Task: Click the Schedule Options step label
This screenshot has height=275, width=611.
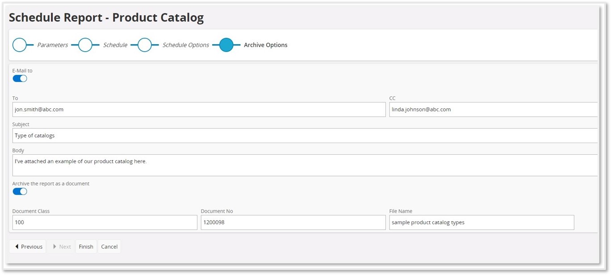Action: click(186, 45)
